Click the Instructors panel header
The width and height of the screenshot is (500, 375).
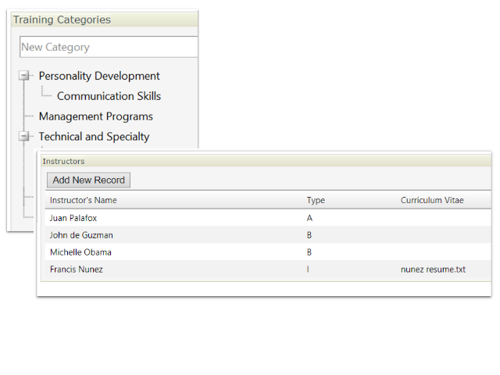(266, 161)
